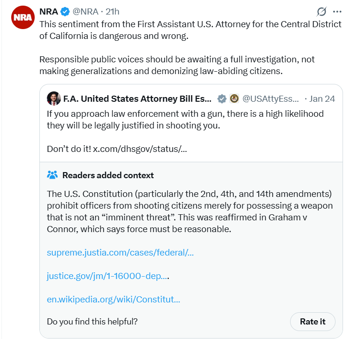Click the Jan 24 quoted post date
The image size is (351, 339).
pos(322,98)
